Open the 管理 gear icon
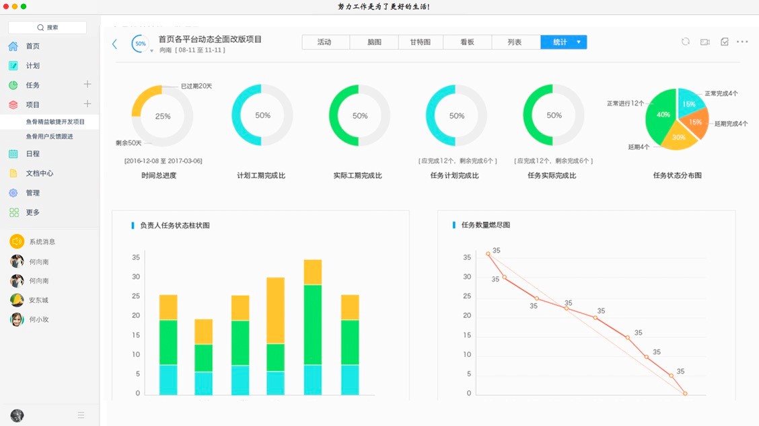Image resolution: width=759 pixels, height=426 pixels. [13, 193]
